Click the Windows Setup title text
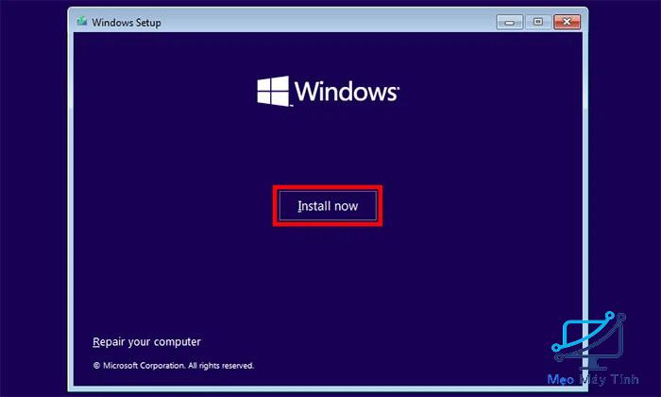This screenshot has width=661, height=397. [127, 23]
